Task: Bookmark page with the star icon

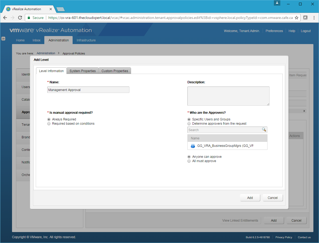Action: click(296, 18)
